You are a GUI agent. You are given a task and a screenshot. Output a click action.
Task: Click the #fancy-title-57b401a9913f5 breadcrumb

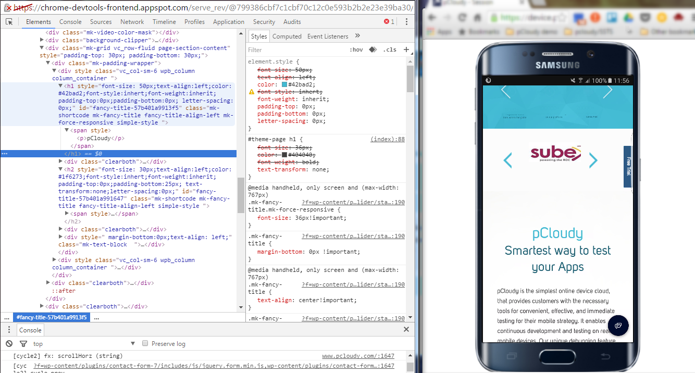(x=52, y=317)
